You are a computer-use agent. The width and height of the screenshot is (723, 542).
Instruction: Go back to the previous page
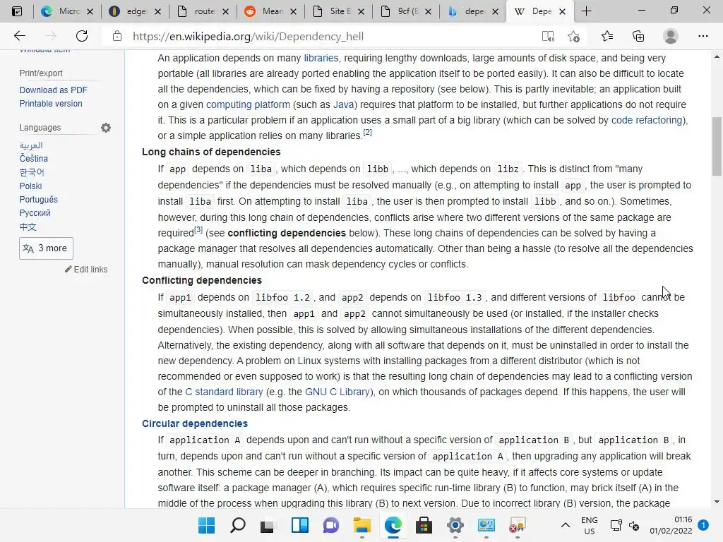pyautogui.click(x=19, y=36)
